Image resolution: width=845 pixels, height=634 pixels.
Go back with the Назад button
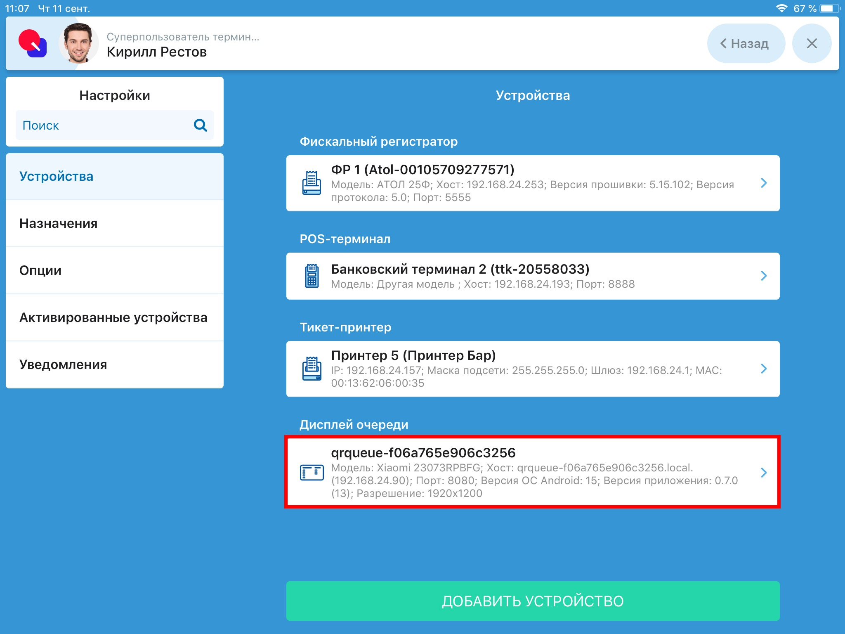745,43
